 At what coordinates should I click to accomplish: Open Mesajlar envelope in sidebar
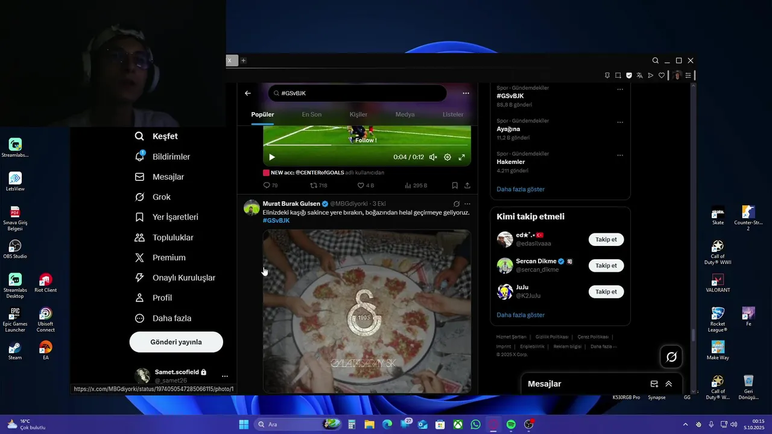pyautogui.click(x=160, y=177)
